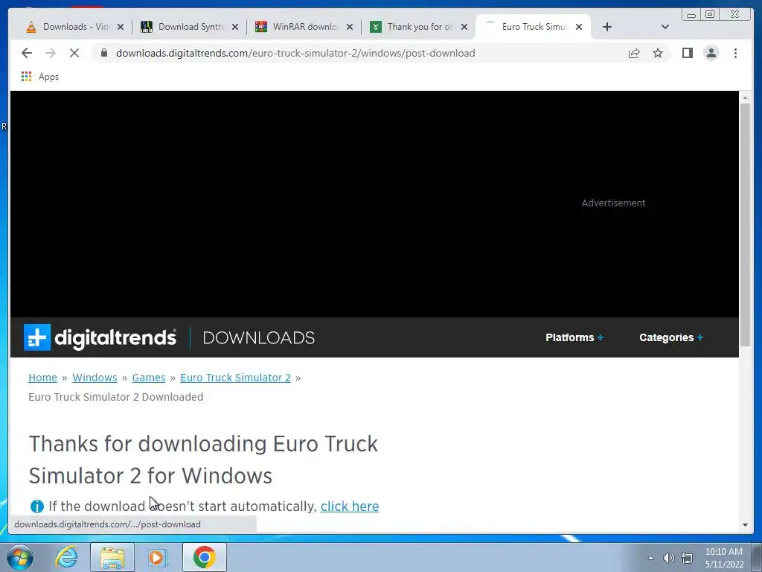Click the forward navigation arrow
Viewport: 762px width, 572px height.
[x=51, y=53]
